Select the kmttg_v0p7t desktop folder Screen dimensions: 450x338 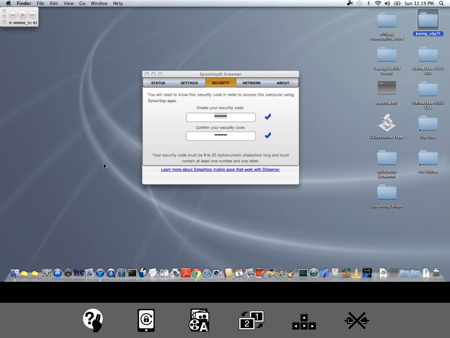(x=428, y=22)
